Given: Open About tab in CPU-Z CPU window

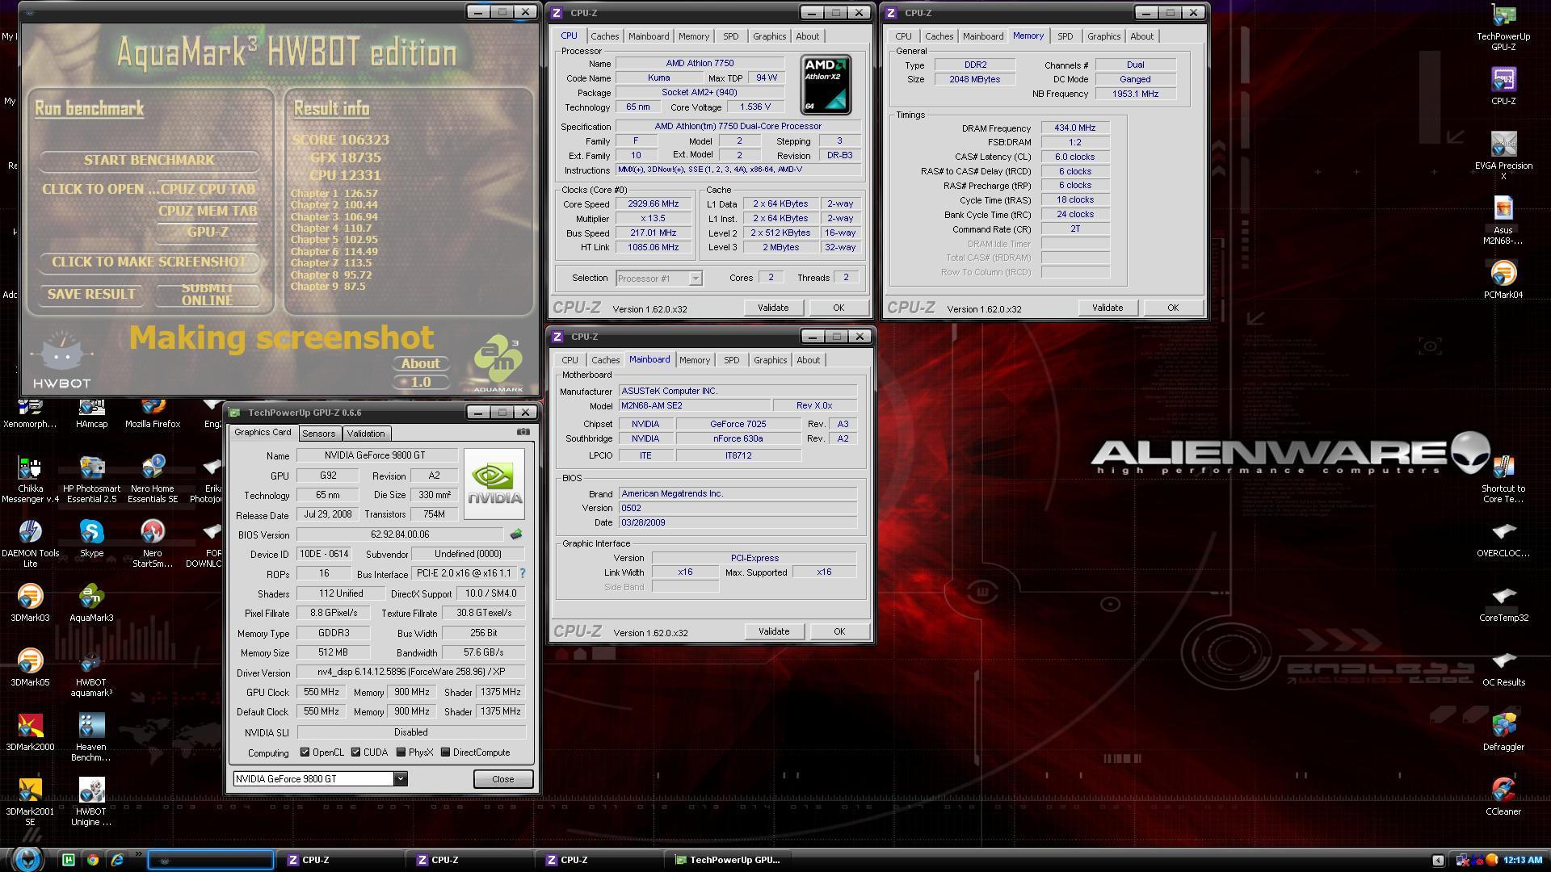Looking at the screenshot, I should [x=807, y=36].
